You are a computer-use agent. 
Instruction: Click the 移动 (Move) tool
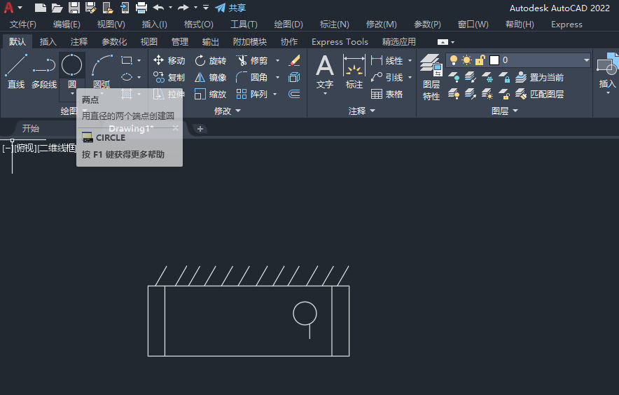tap(169, 60)
